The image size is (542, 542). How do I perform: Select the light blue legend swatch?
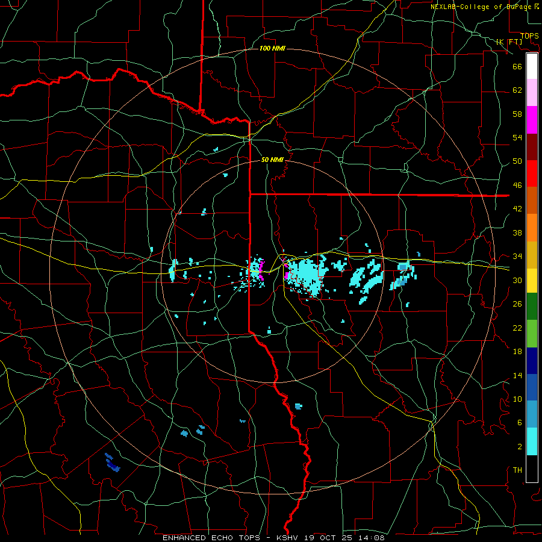point(532,414)
